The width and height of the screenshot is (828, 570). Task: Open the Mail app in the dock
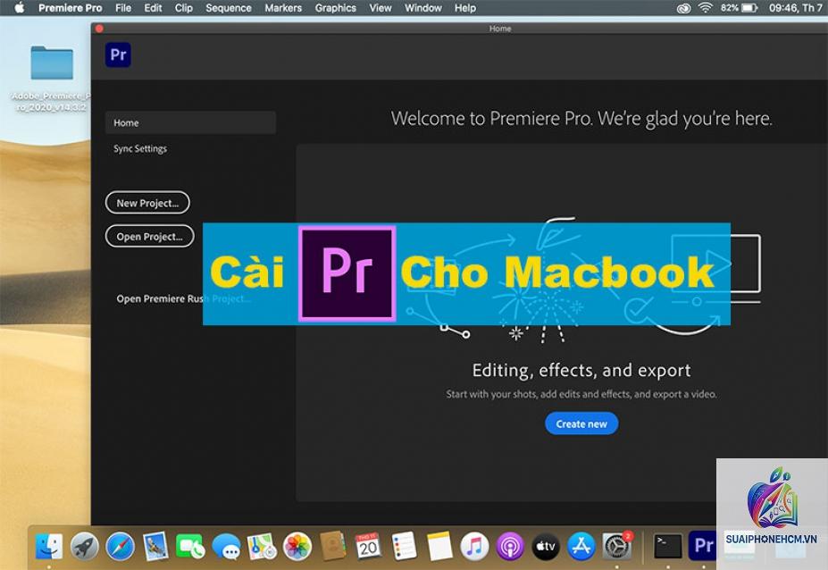(155, 546)
